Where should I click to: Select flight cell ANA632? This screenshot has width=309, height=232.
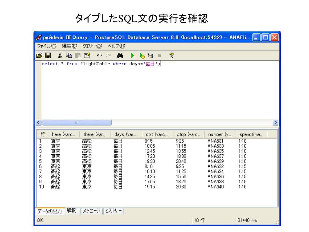tap(215, 166)
